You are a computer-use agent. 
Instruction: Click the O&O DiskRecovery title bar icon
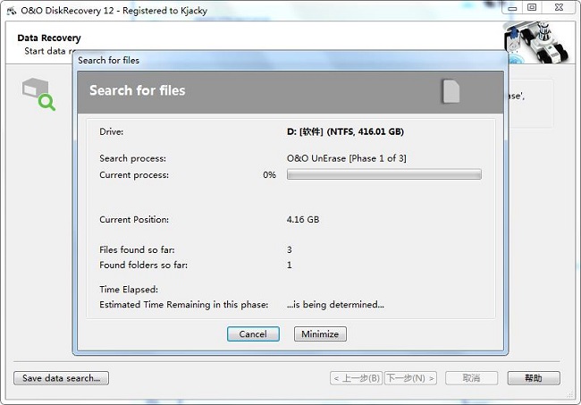pyautogui.click(x=12, y=11)
